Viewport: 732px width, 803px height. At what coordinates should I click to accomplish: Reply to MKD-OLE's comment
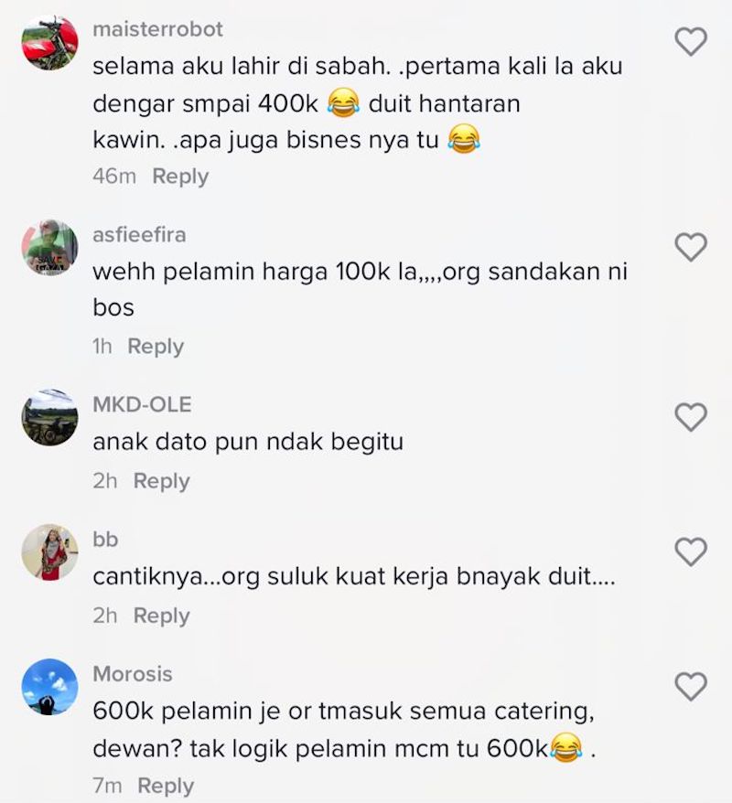161,481
